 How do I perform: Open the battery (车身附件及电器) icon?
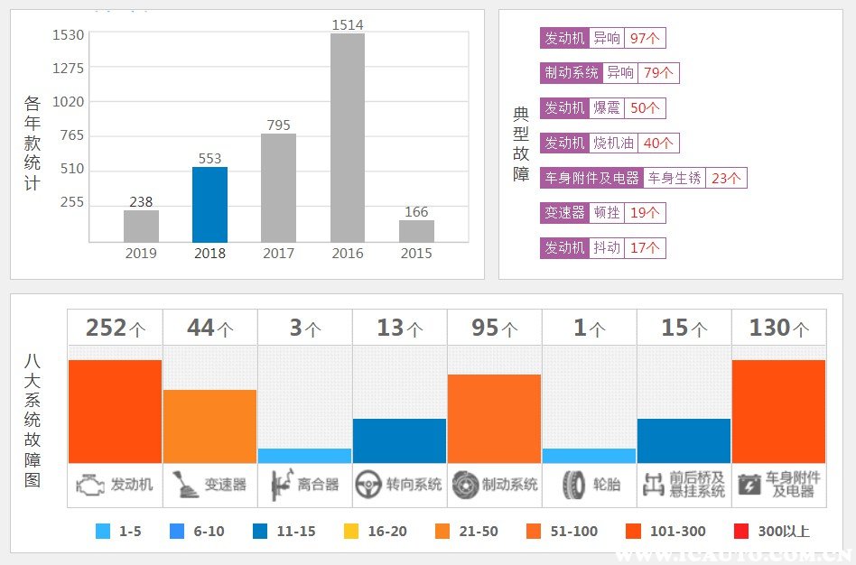[x=749, y=485]
